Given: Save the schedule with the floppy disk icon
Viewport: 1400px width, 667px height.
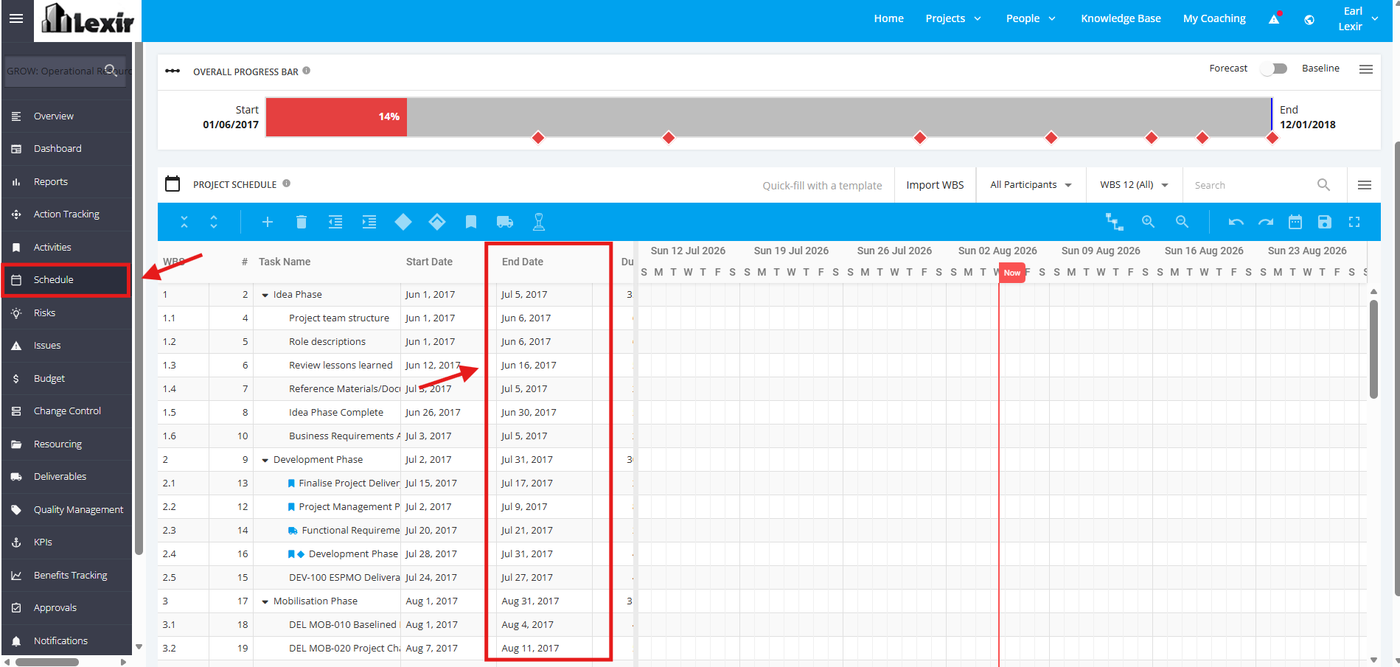Looking at the screenshot, I should (x=1325, y=222).
